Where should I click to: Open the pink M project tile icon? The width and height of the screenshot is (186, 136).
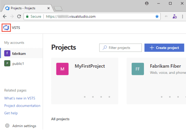pos(62,69)
